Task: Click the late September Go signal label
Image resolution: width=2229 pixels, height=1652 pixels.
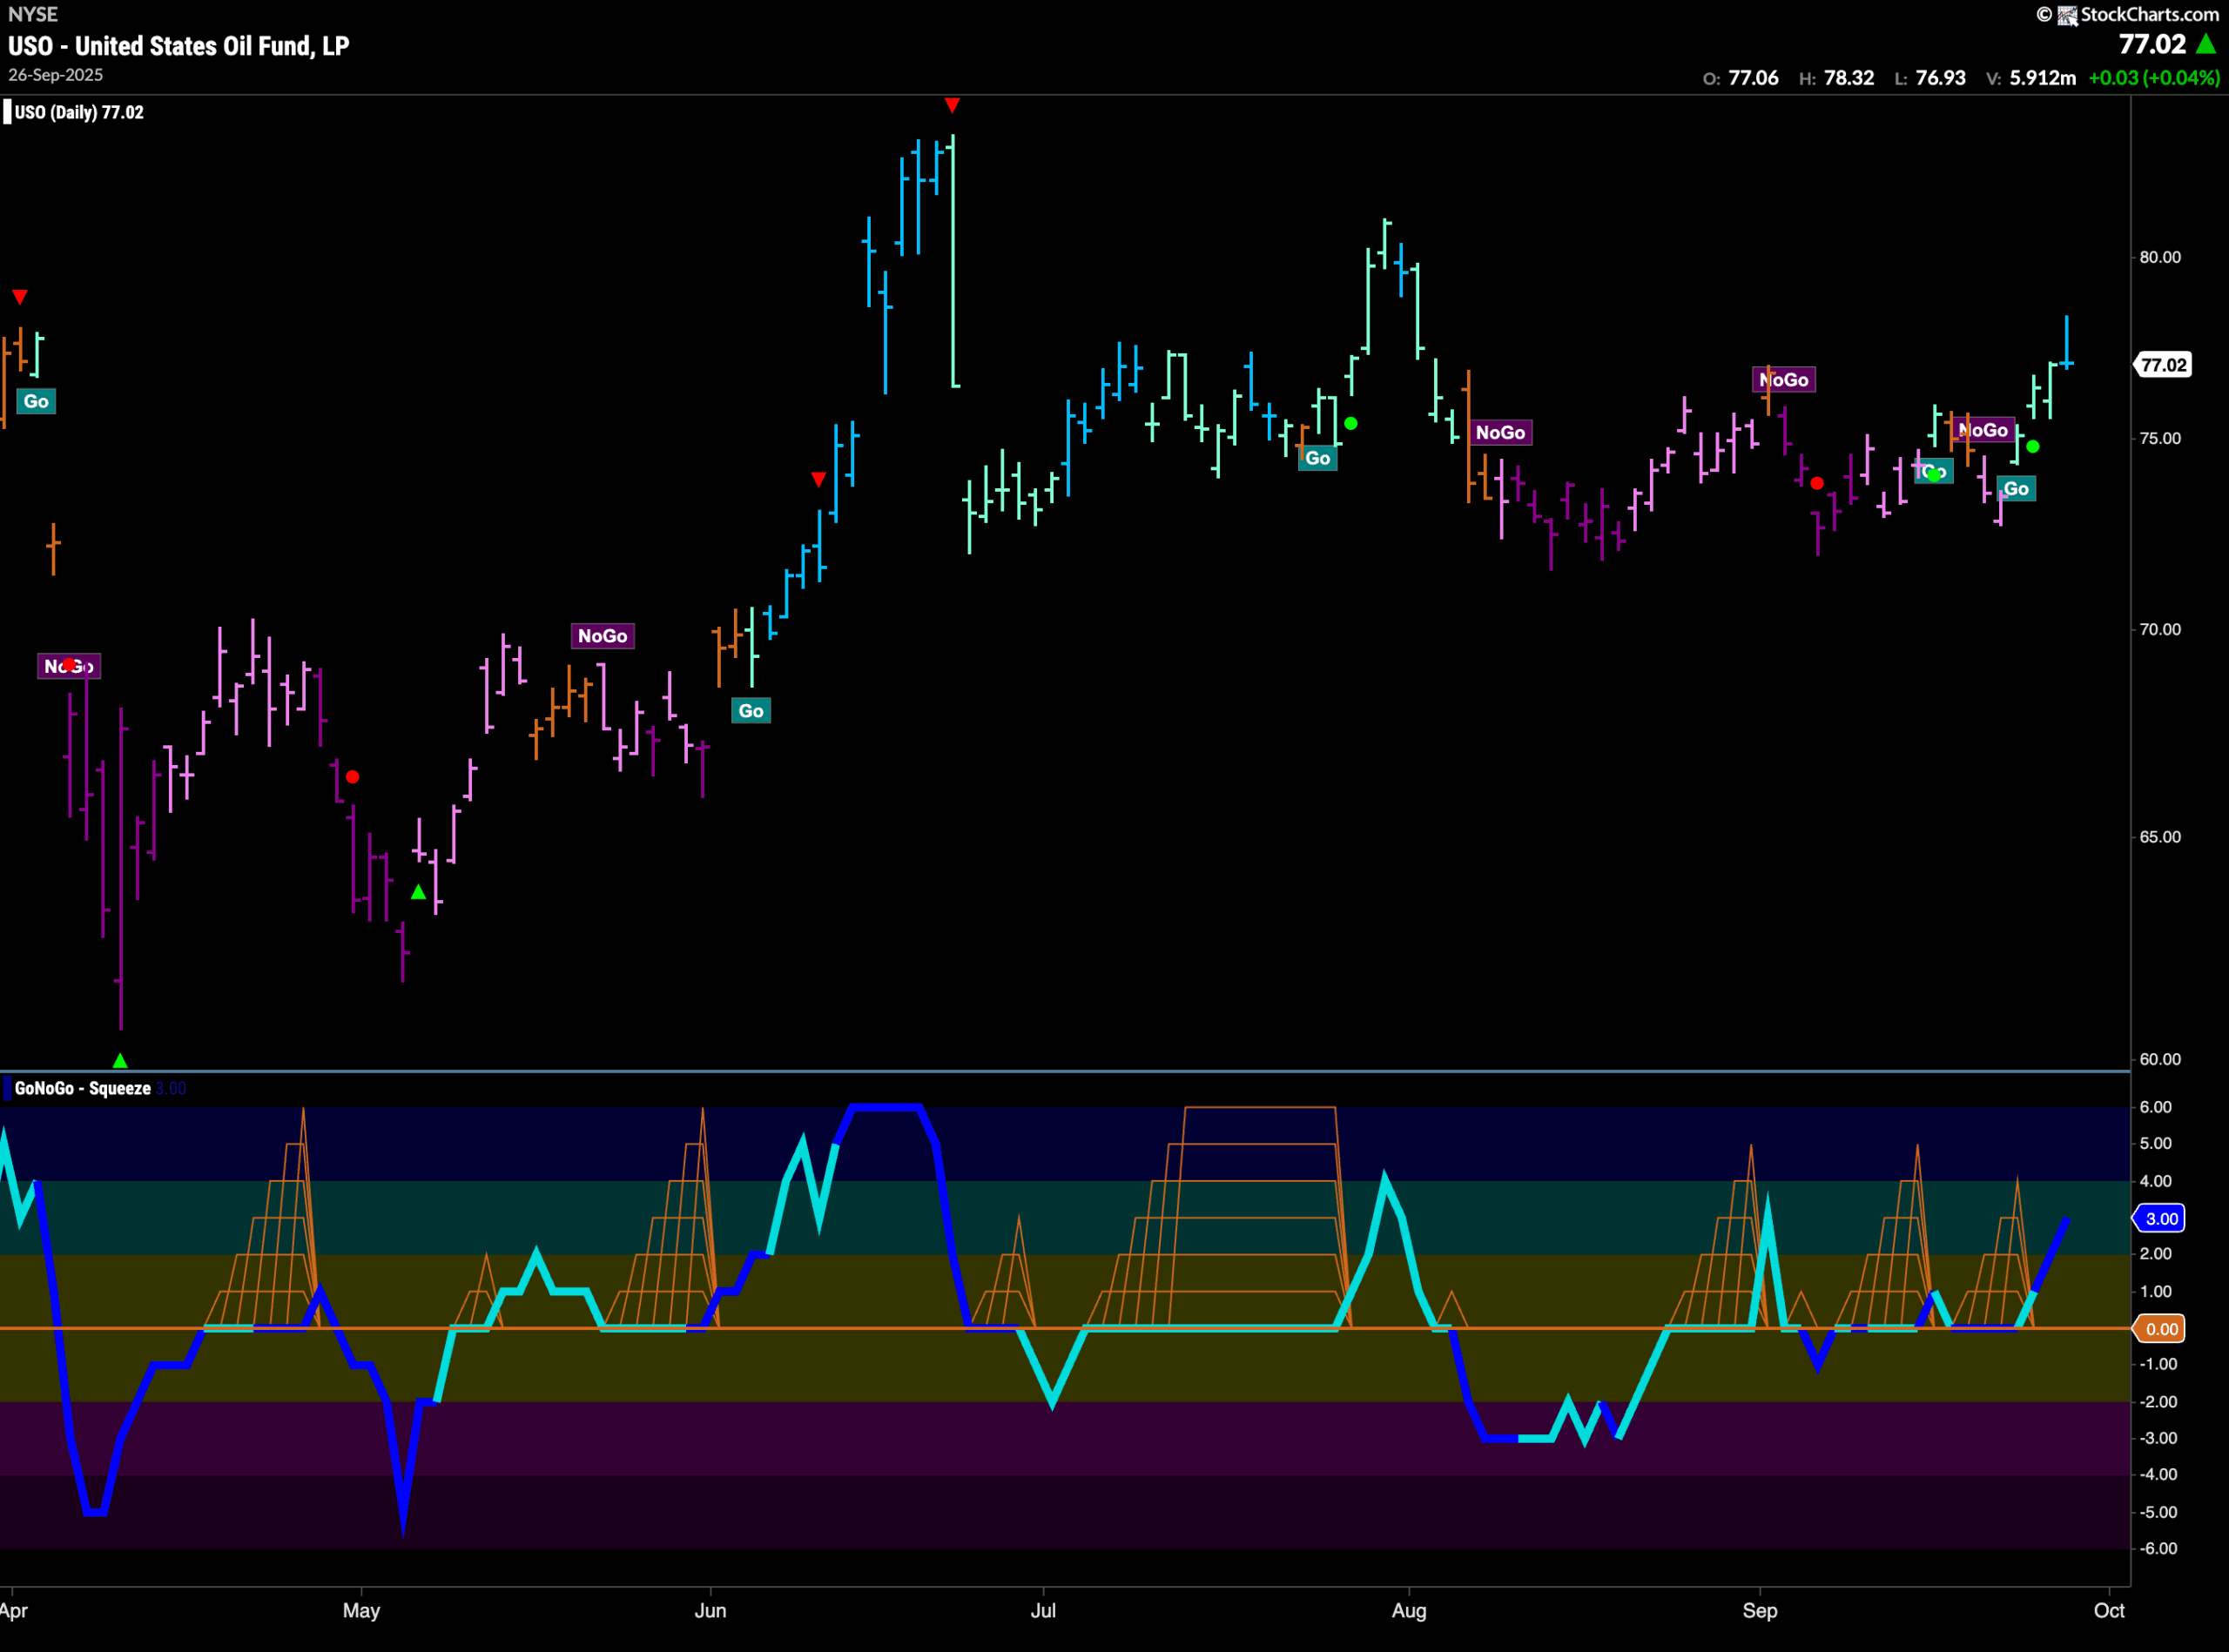Action: (2016, 489)
